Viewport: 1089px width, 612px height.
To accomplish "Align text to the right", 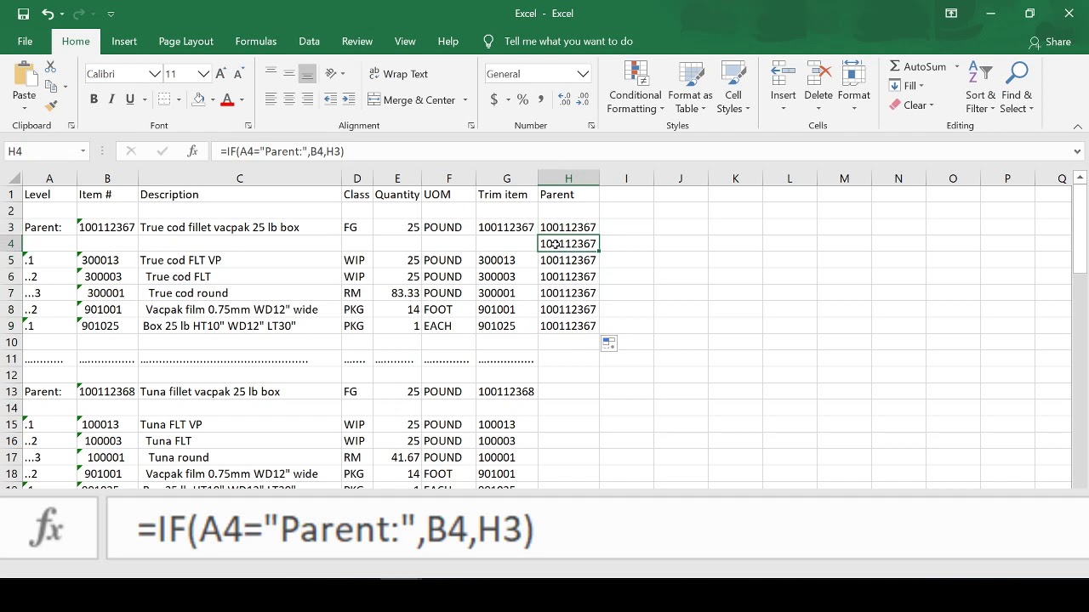I will tap(308, 99).
